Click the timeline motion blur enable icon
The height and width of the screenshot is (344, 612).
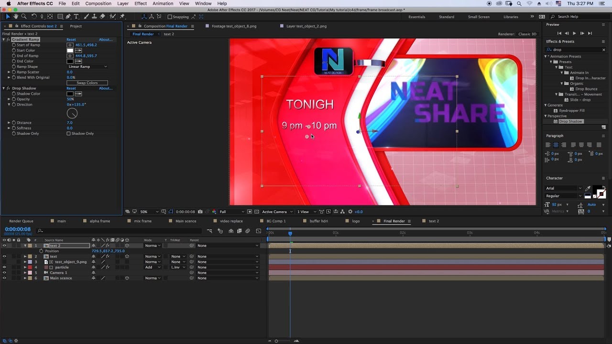[248, 231]
